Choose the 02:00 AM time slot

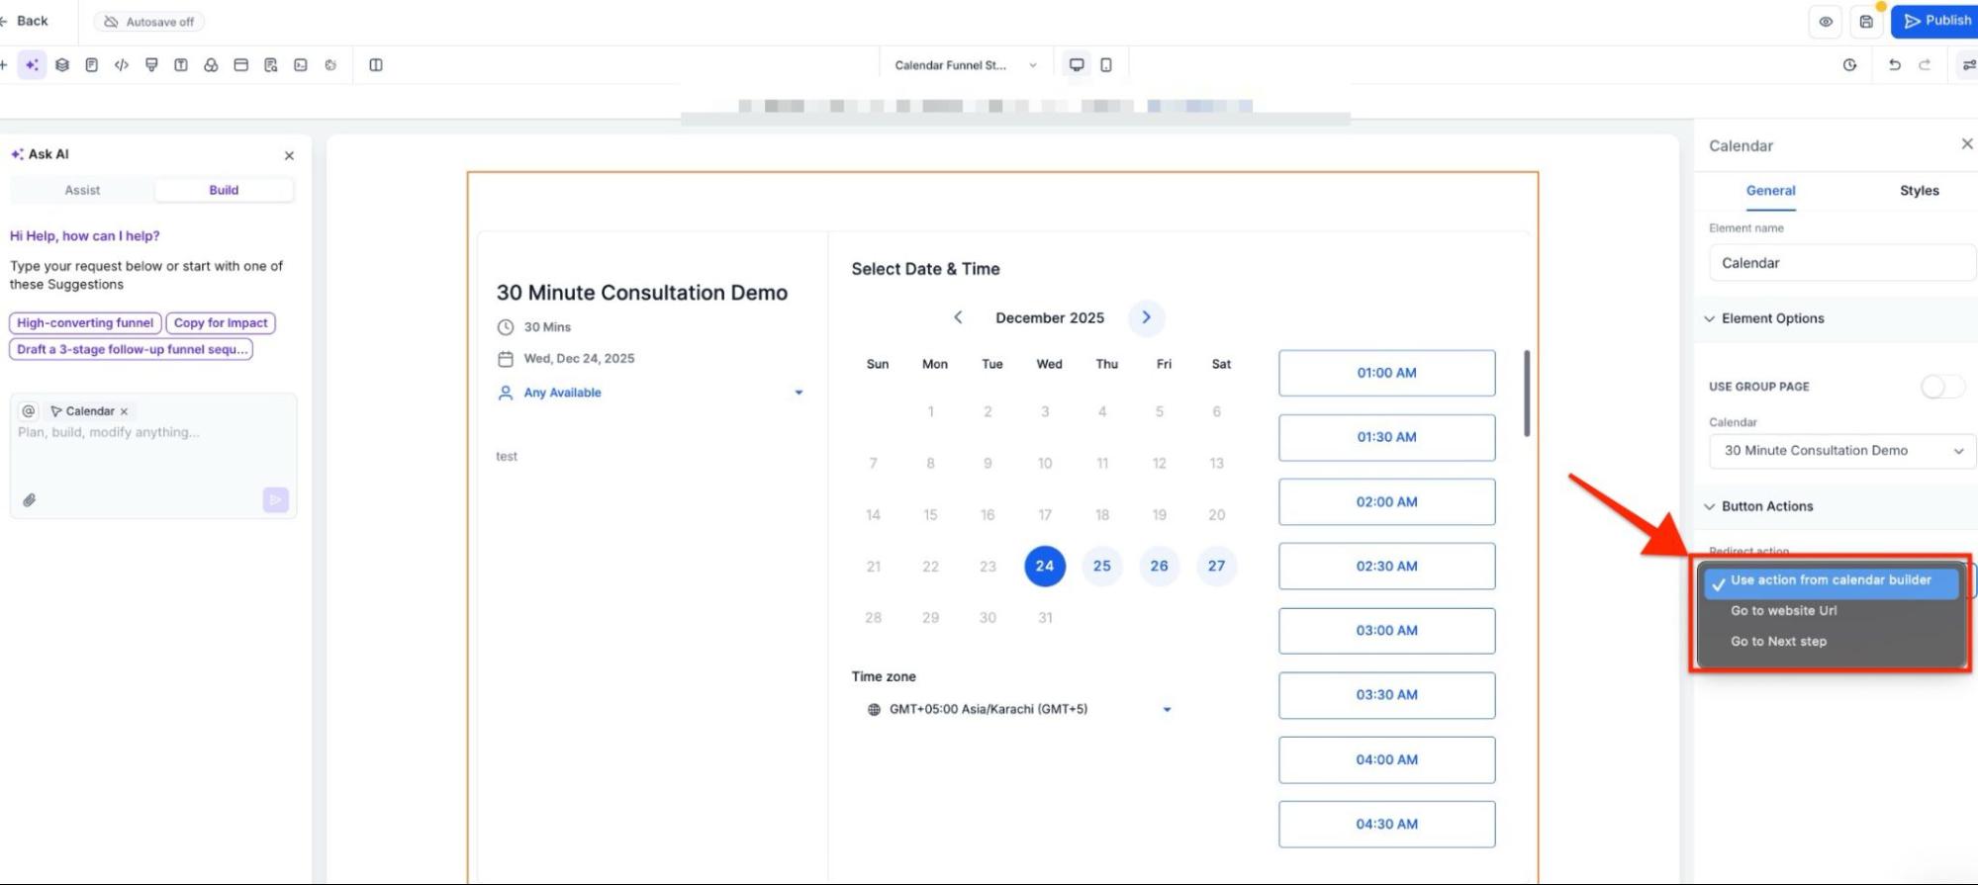click(x=1386, y=502)
